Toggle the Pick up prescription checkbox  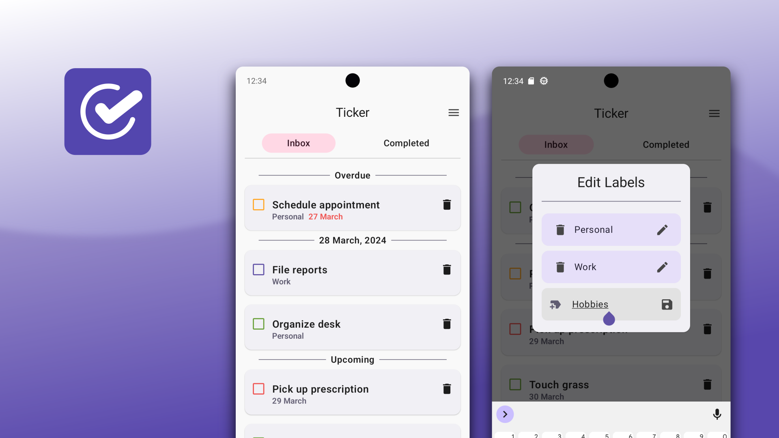pyautogui.click(x=259, y=389)
